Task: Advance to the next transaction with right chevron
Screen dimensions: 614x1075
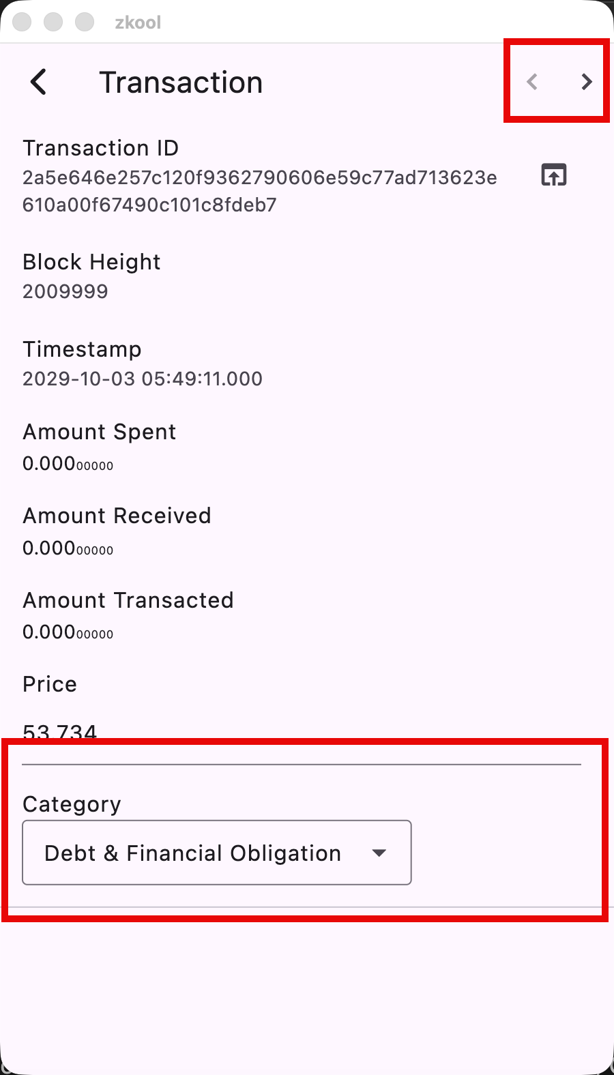Action: point(586,82)
